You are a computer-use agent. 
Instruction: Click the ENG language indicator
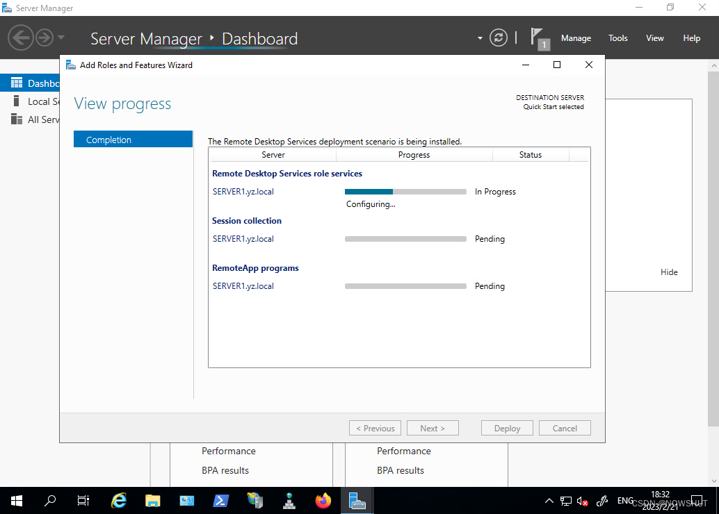click(625, 501)
